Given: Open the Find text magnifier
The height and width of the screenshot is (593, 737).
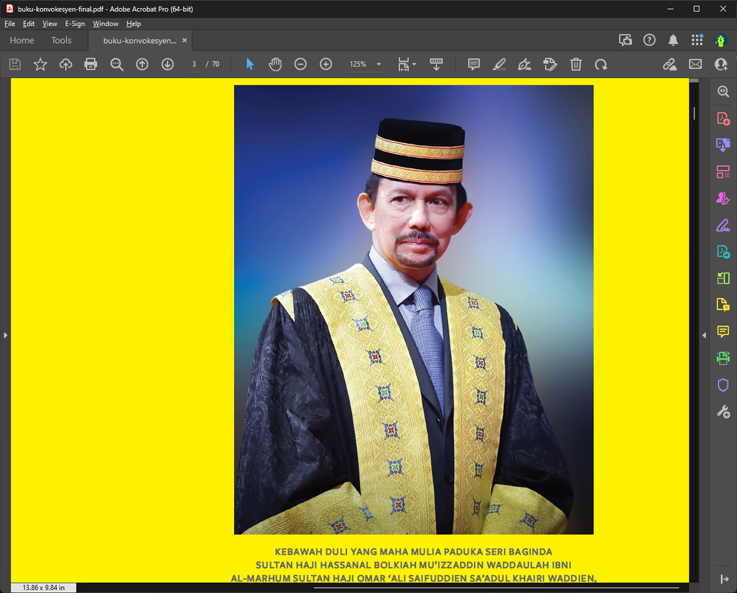Looking at the screenshot, I should point(116,64).
